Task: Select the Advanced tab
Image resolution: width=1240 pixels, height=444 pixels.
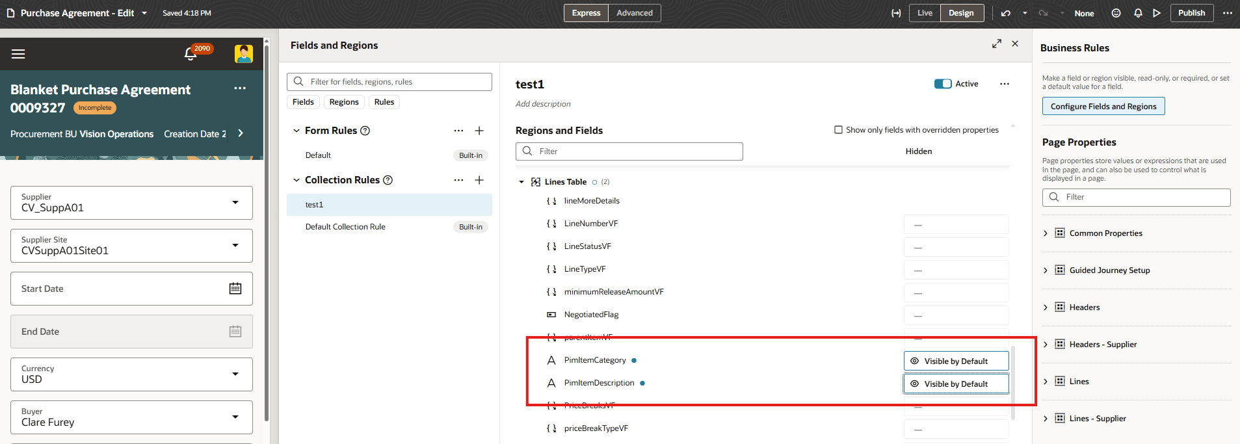Action: click(635, 13)
